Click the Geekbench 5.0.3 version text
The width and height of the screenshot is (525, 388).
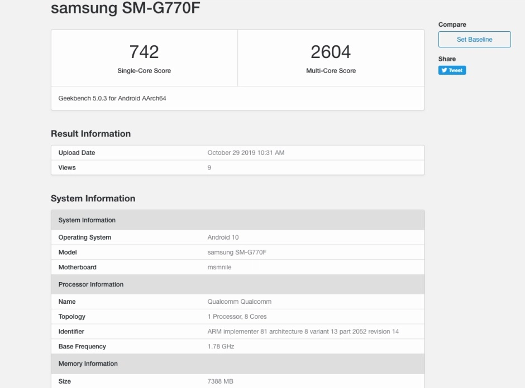[112, 99]
